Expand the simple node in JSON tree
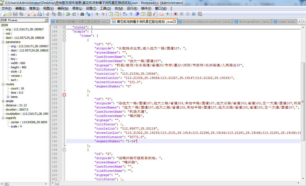Image resolution: width=306 pixels, height=186 pixels. pyautogui.click(x=3, y=101)
